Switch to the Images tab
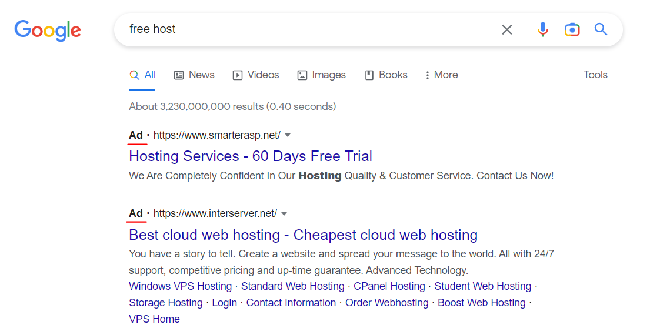The image size is (650, 335). [322, 75]
